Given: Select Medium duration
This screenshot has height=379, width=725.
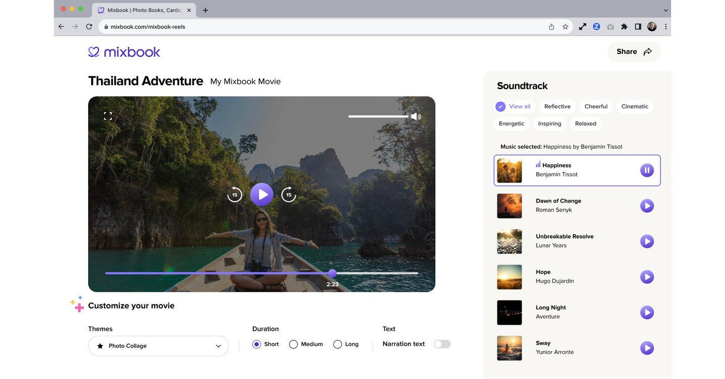Looking at the screenshot, I should tap(294, 344).
